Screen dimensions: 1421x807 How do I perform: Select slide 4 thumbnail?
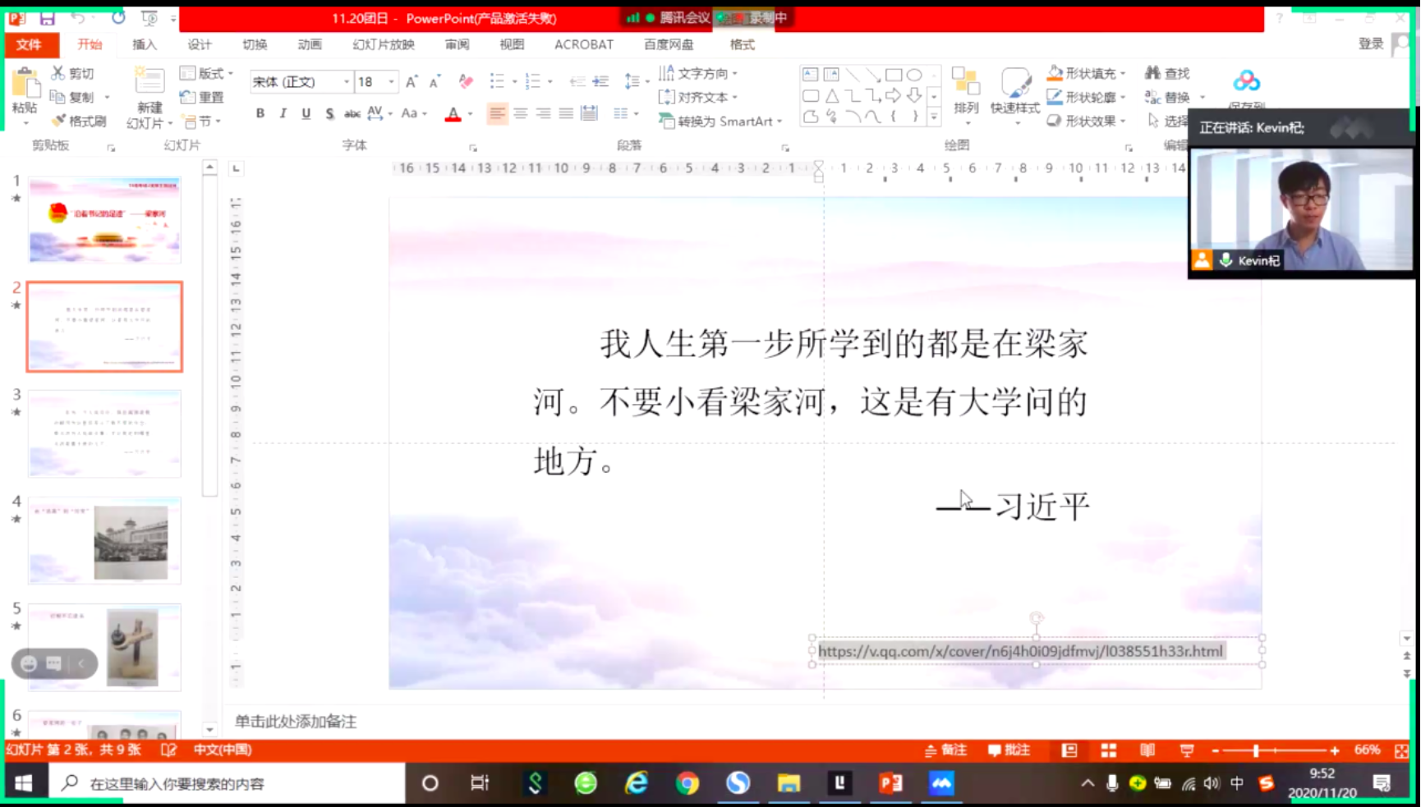[x=104, y=540]
